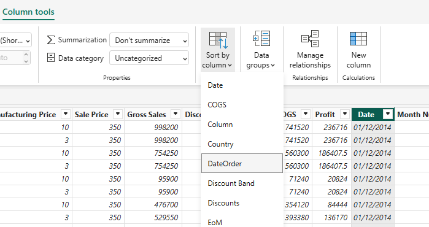Open the Data groups menu
This screenshot has width=429, height=227.
(x=261, y=50)
